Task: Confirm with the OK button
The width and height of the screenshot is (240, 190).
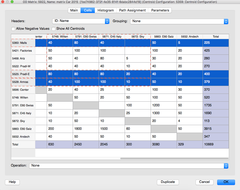Action: (x=226, y=182)
